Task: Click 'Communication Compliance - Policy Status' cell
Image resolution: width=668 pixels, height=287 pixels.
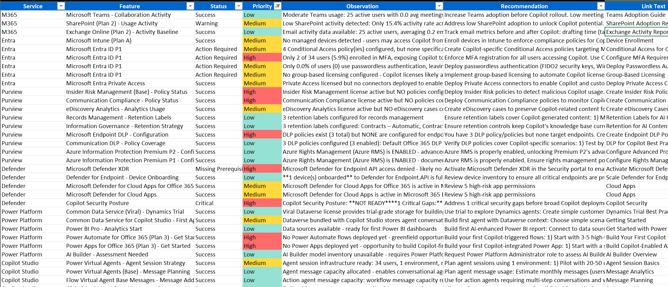Action: [130, 100]
